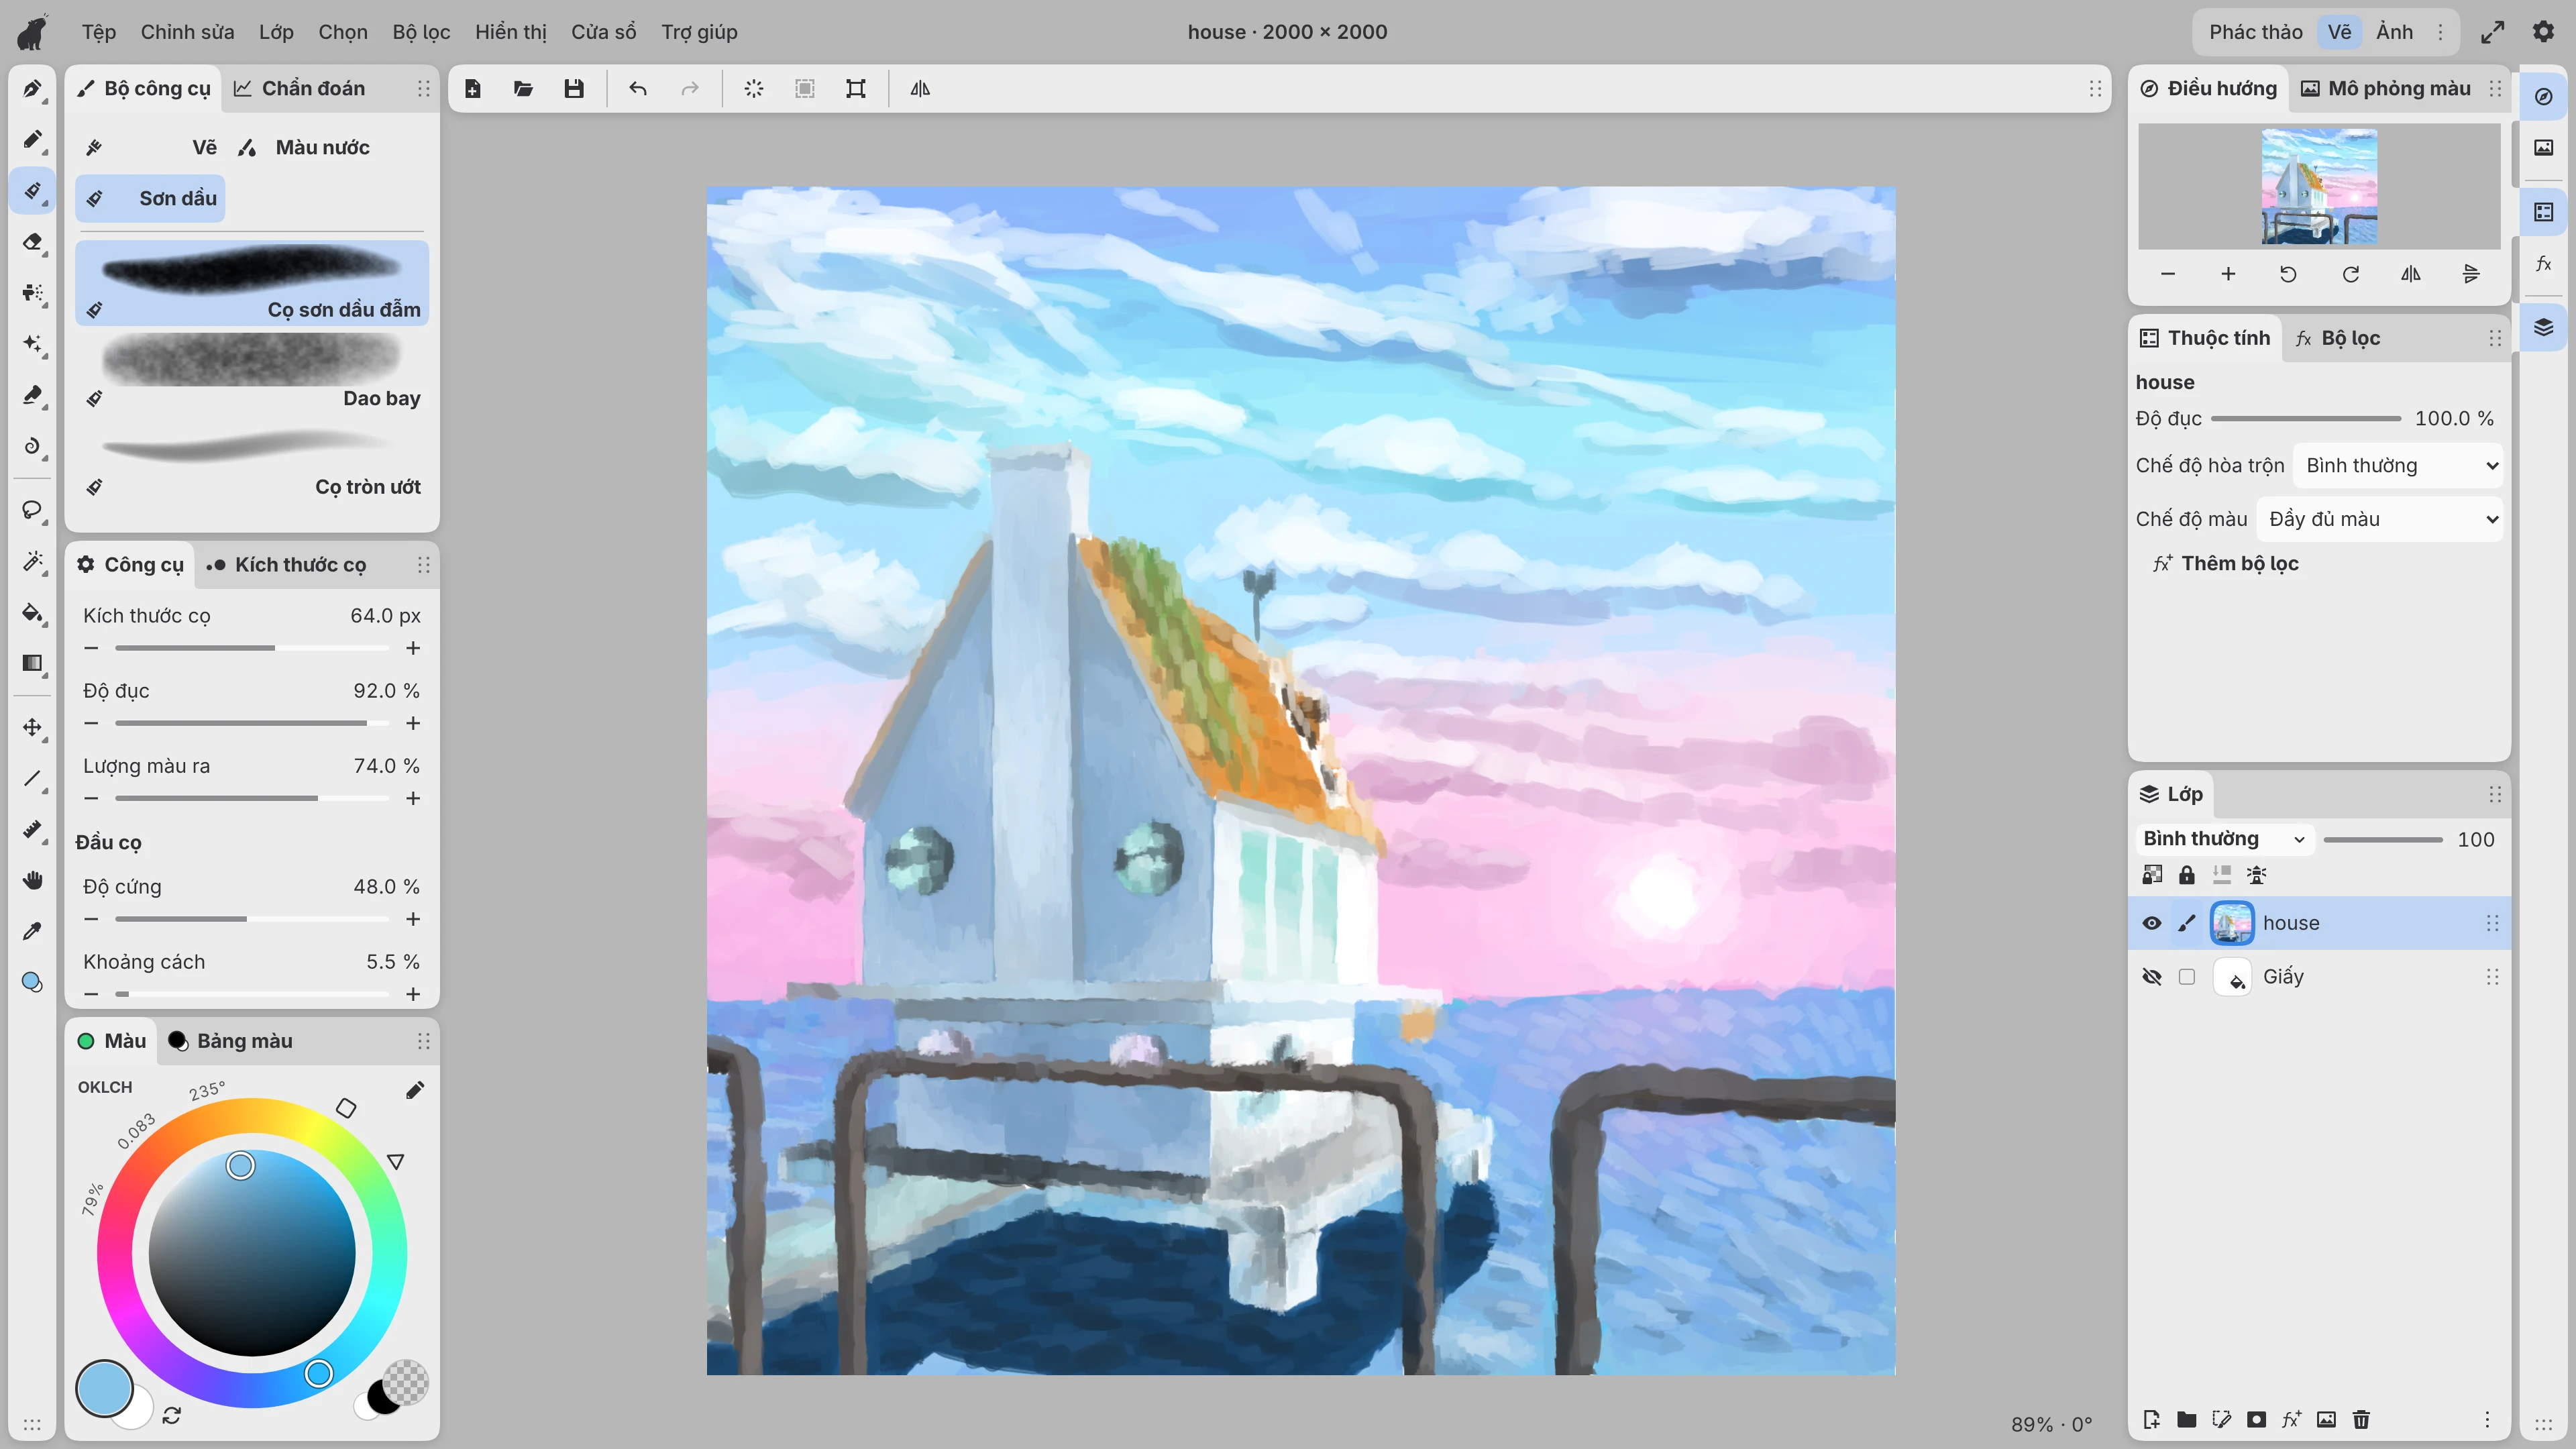Select the eraser tool in left toolbar
Image resolution: width=2576 pixels, height=1449 pixels.
click(33, 242)
